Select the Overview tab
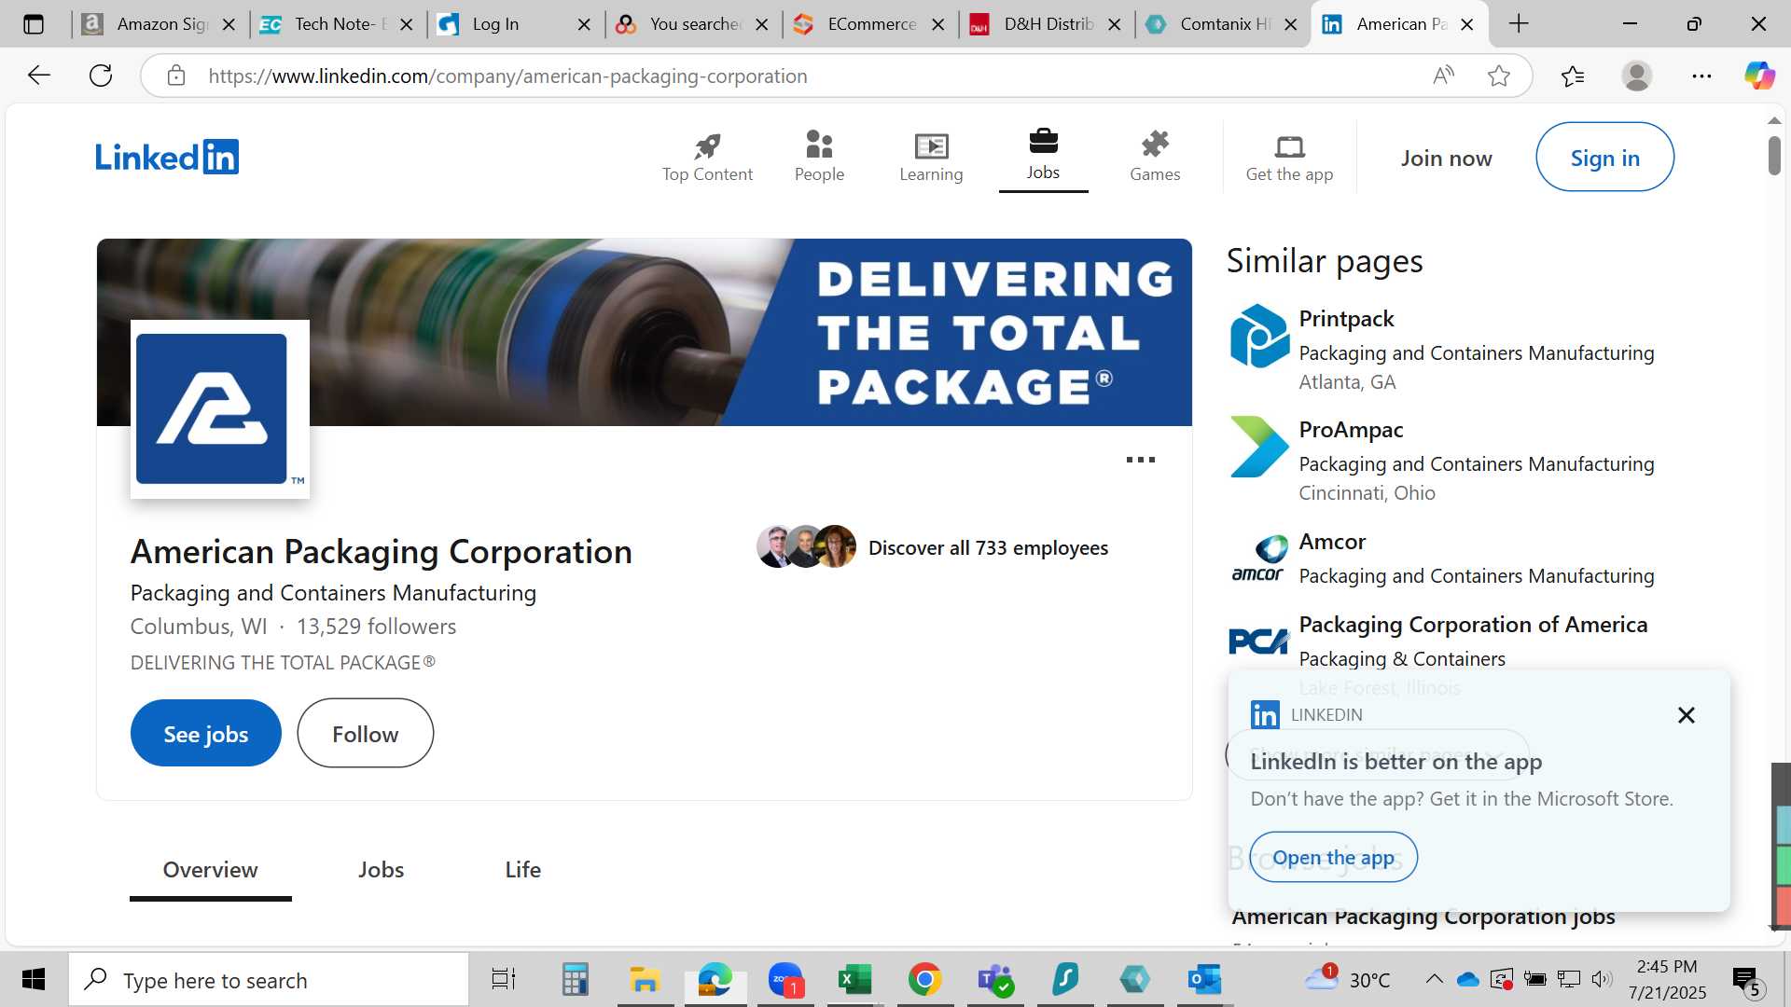This screenshot has height=1007, width=1791. (210, 870)
